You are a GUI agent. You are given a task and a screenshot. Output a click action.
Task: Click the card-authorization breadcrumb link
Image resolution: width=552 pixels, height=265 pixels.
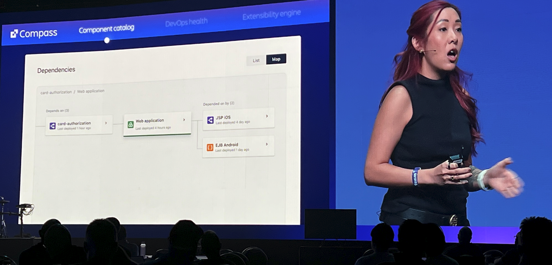[x=56, y=92]
